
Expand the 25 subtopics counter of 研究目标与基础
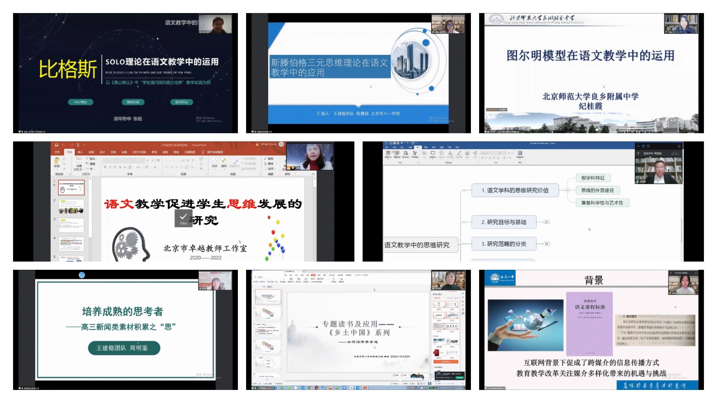tap(546, 222)
